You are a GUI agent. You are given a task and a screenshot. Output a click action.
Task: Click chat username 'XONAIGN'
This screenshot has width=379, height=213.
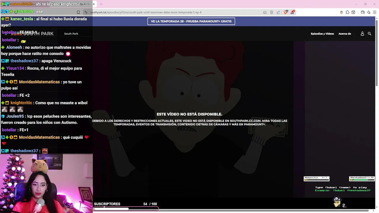24,12
